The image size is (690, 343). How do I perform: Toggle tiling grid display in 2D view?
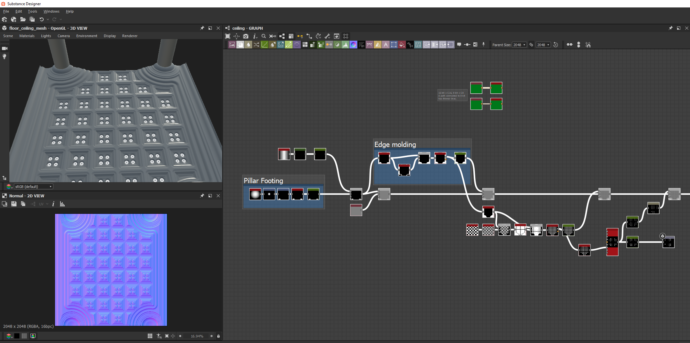(150, 336)
